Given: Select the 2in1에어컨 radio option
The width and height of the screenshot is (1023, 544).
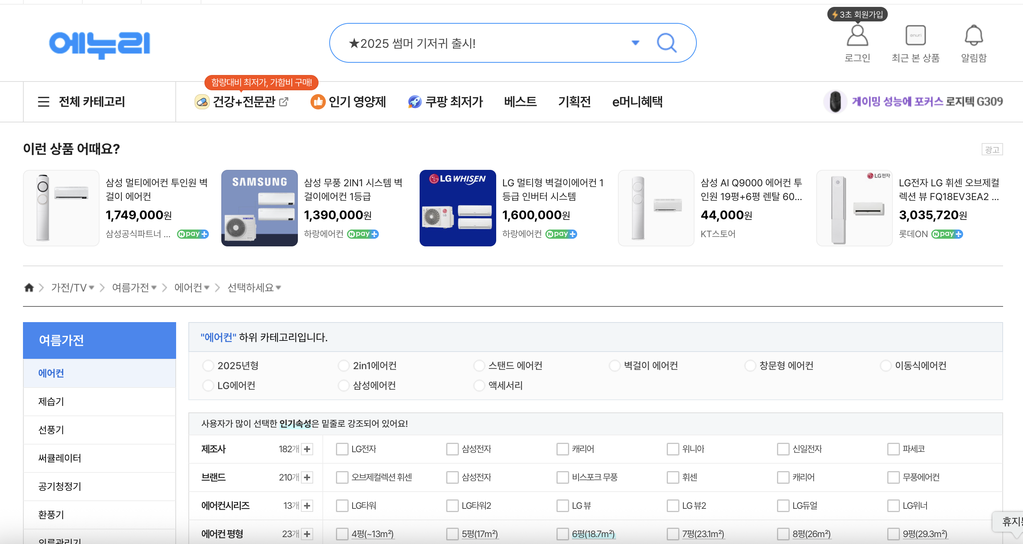Looking at the screenshot, I should click(x=343, y=365).
